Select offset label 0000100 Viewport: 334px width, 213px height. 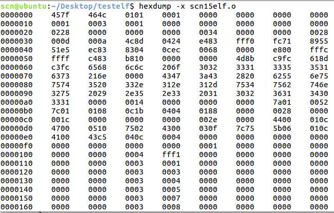(x=16, y=154)
